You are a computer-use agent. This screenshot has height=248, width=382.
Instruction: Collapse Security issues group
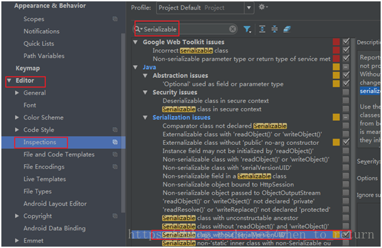pos(145,92)
